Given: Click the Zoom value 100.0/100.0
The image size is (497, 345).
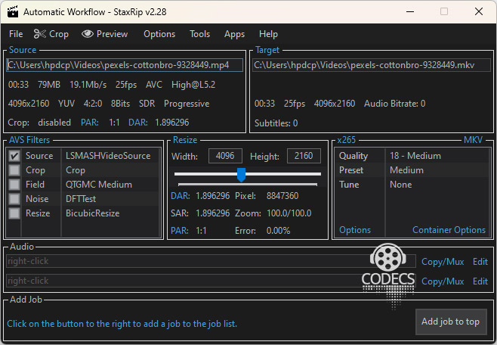Looking at the screenshot, I should 289,213.
